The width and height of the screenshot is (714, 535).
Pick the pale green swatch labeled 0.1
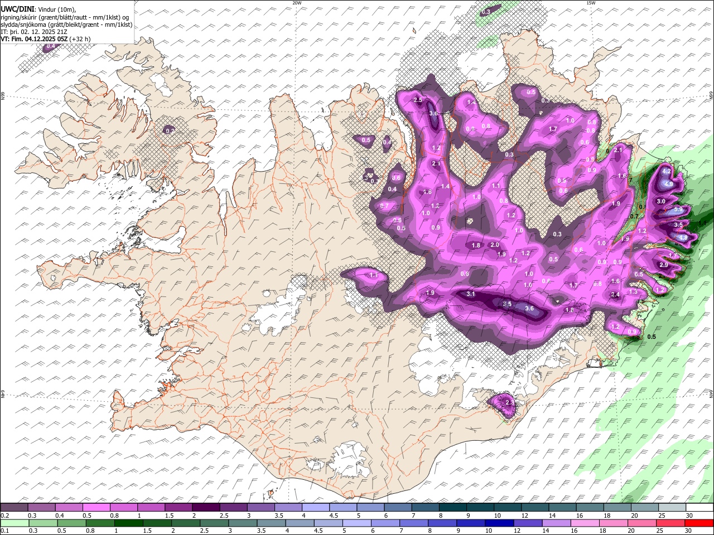15,523
